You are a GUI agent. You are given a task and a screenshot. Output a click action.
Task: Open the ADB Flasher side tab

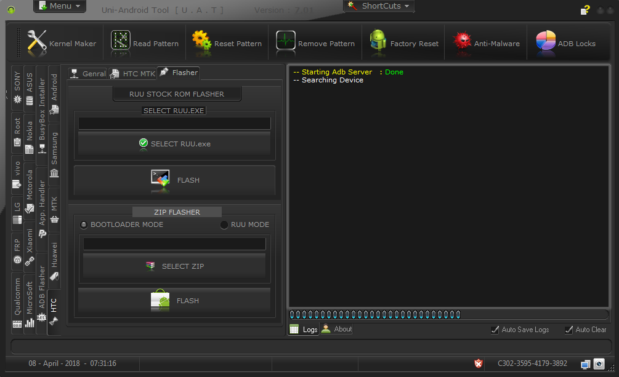click(x=42, y=293)
